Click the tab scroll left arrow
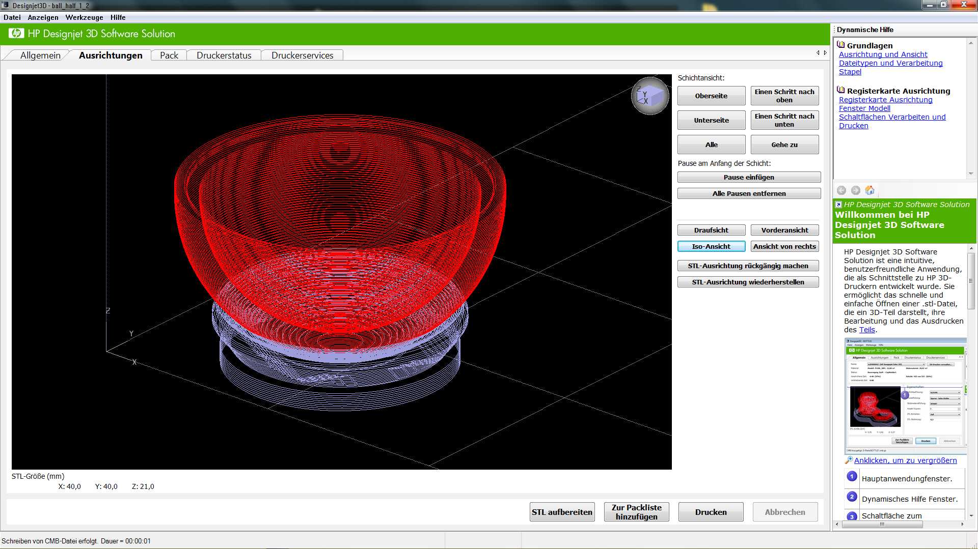Viewport: 978px width, 549px height. point(818,53)
